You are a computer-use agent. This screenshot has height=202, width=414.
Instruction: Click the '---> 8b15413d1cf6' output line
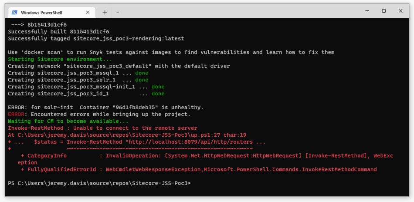(39, 25)
